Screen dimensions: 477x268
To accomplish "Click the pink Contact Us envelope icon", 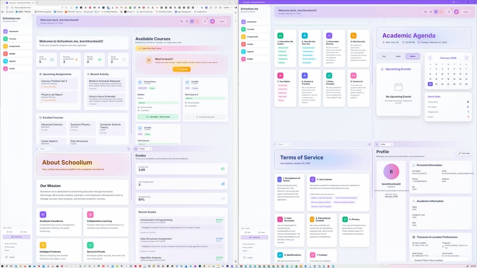I will [x=353, y=75].
